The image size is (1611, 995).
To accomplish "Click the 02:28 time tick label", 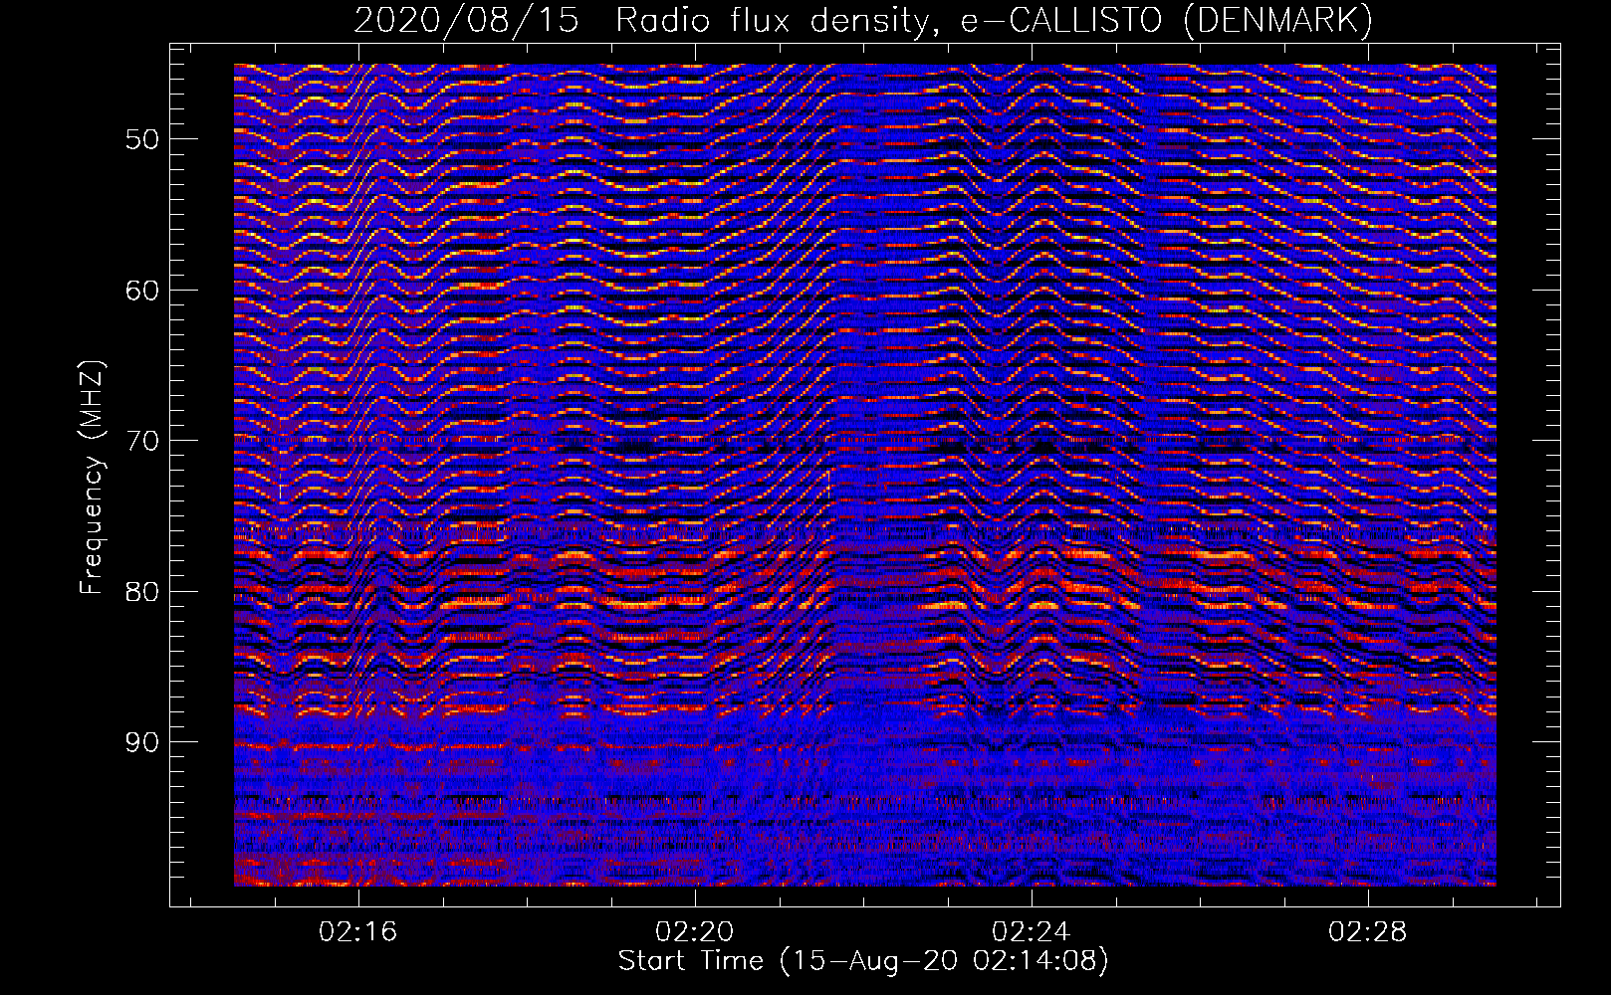I will pyautogui.click(x=1368, y=931).
